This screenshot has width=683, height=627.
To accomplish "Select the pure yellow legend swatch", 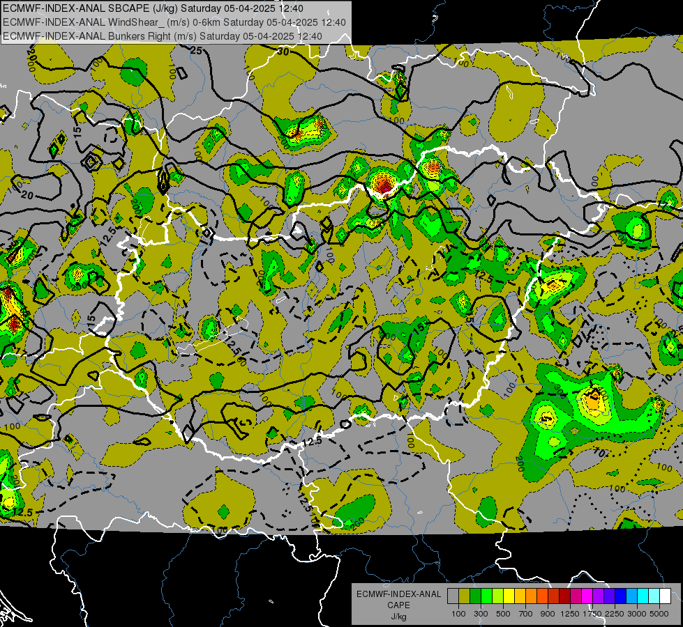I will pyautogui.click(x=509, y=596).
